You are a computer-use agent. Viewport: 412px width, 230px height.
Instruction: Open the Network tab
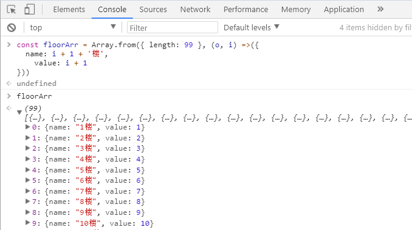click(x=195, y=10)
